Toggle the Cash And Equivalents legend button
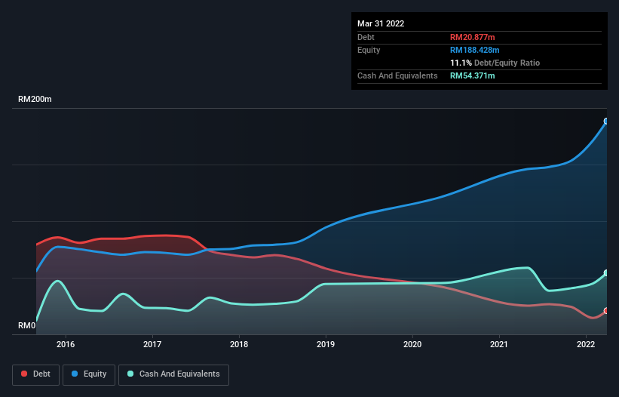The width and height of the screenshot is (619, 397). (173, 374)
